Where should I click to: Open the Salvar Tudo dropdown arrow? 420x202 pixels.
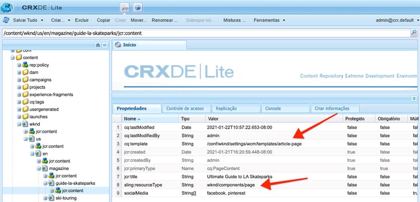42,20
